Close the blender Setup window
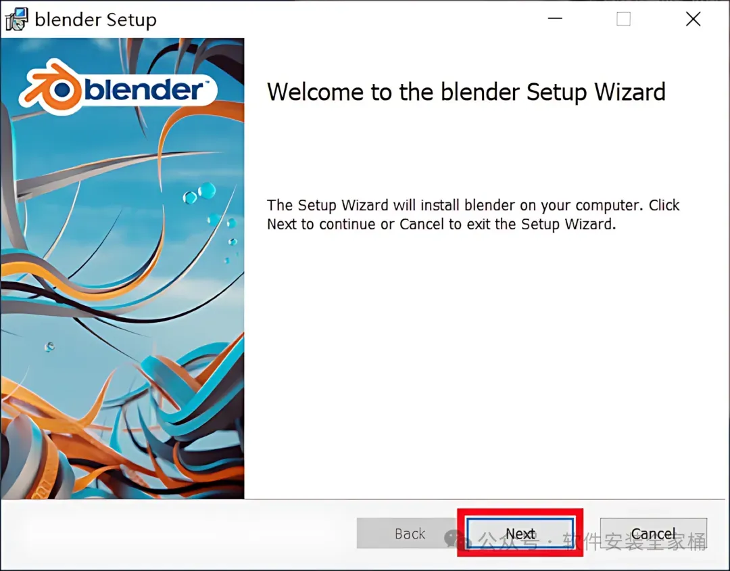 coord(693,19)
